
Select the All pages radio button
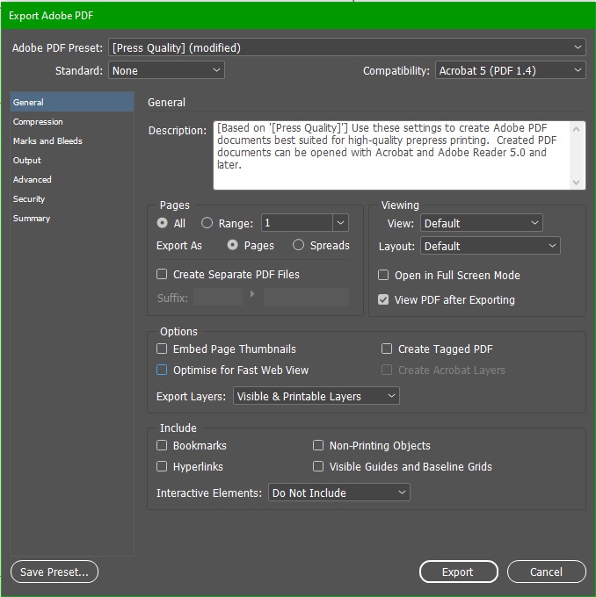coord(162,223)
